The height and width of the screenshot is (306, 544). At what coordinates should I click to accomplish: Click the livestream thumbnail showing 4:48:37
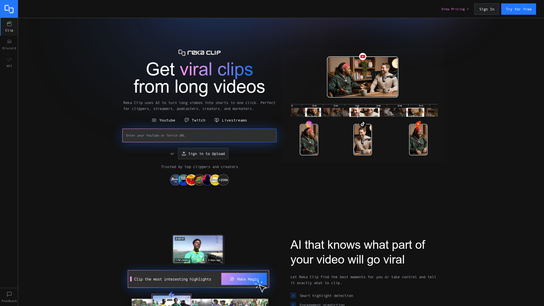pyautogui.click(x=198, y=249)
